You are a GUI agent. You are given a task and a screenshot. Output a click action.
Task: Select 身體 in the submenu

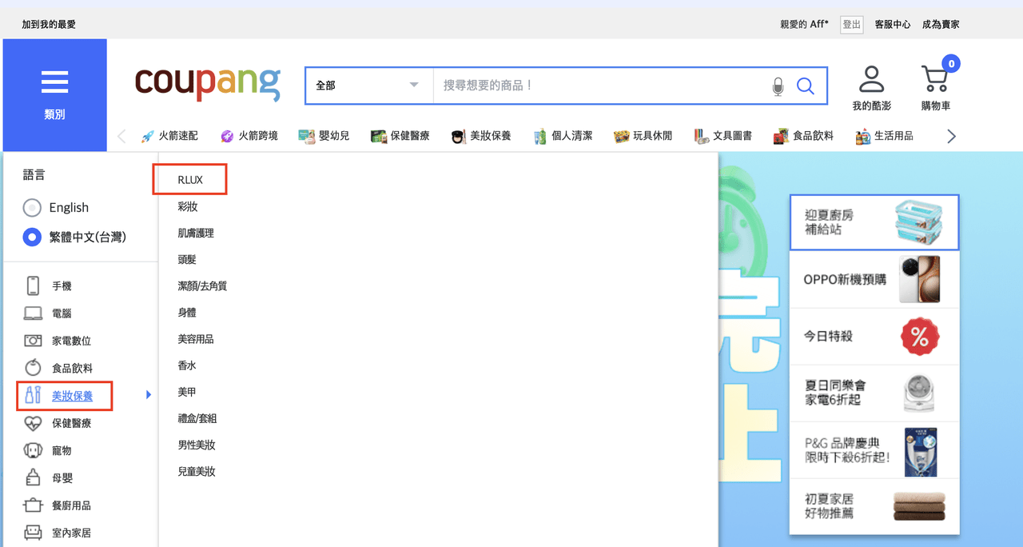(187, 312)
